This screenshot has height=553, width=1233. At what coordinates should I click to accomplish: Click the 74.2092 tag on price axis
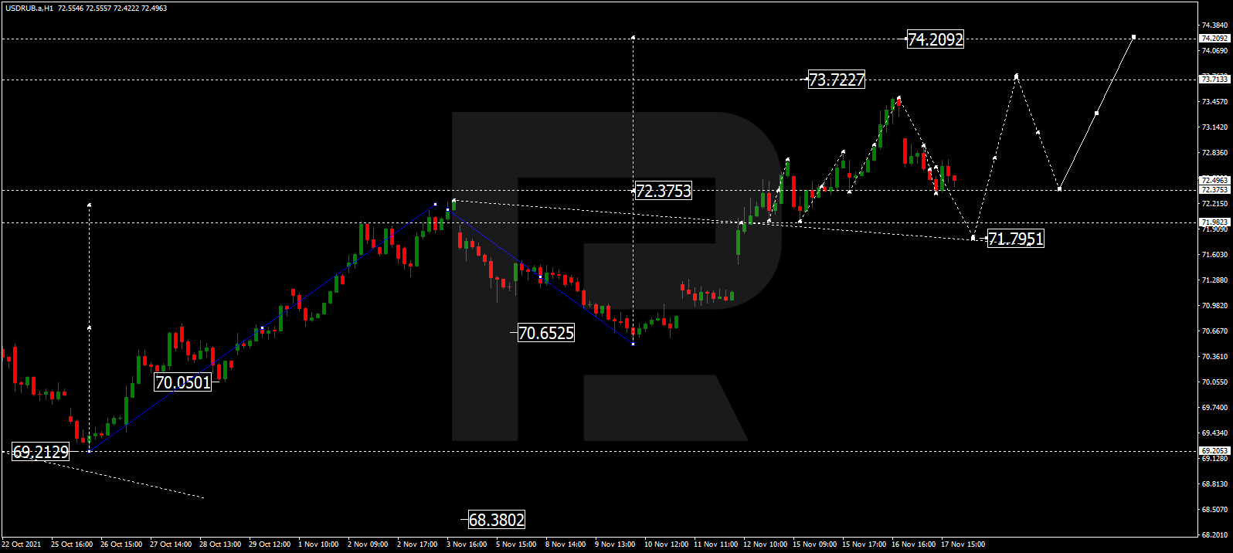[x=1214, y=39]
